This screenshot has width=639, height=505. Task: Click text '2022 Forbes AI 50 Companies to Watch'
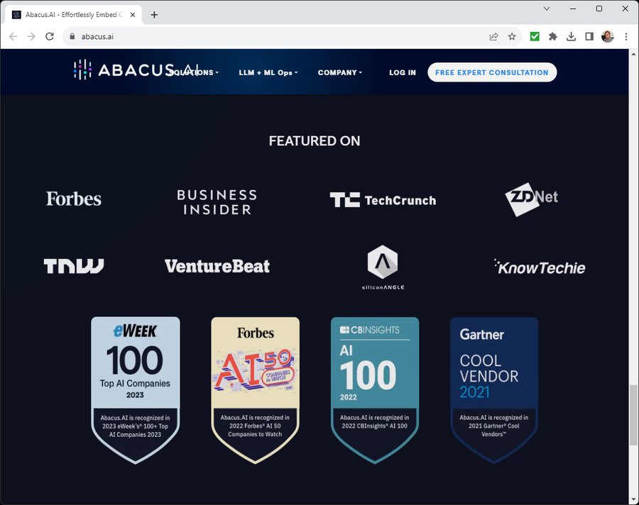(x=255, y=430)
